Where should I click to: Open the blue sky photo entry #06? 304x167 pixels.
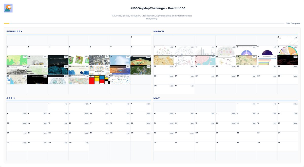point(120,60)
